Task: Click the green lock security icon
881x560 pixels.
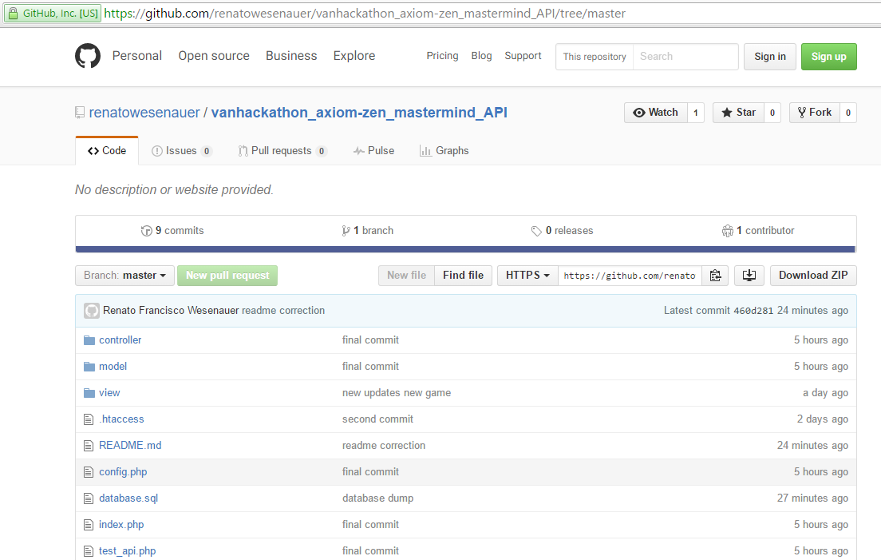Action: pos(13,13)
